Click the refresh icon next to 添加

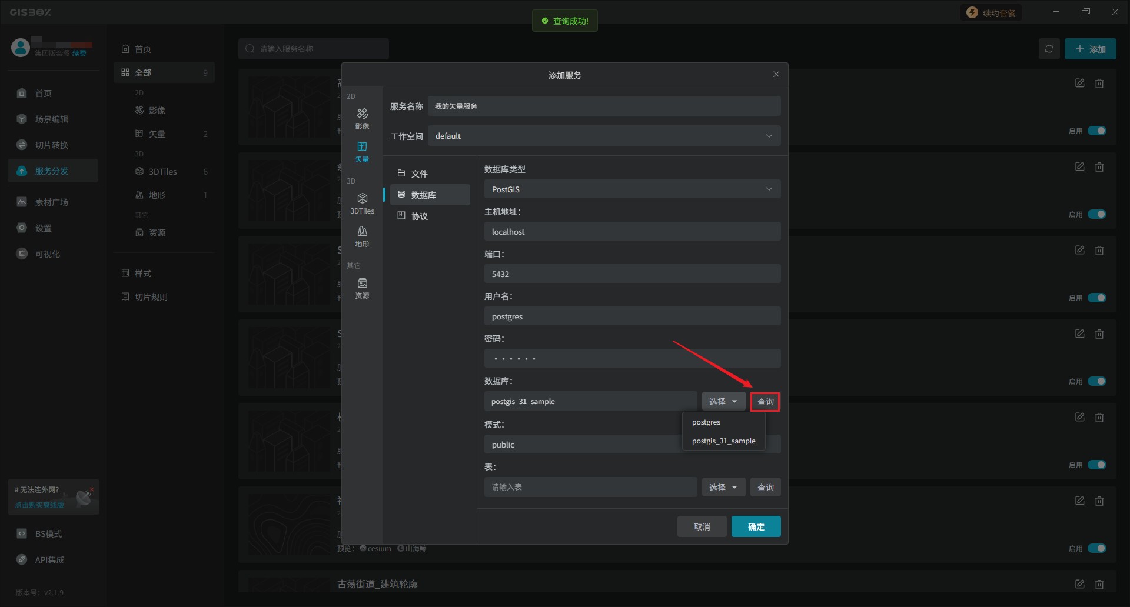point(1049,49)
